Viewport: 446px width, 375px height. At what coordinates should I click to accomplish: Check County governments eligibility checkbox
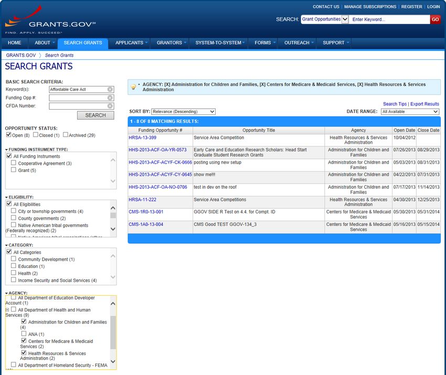(13, 218)
